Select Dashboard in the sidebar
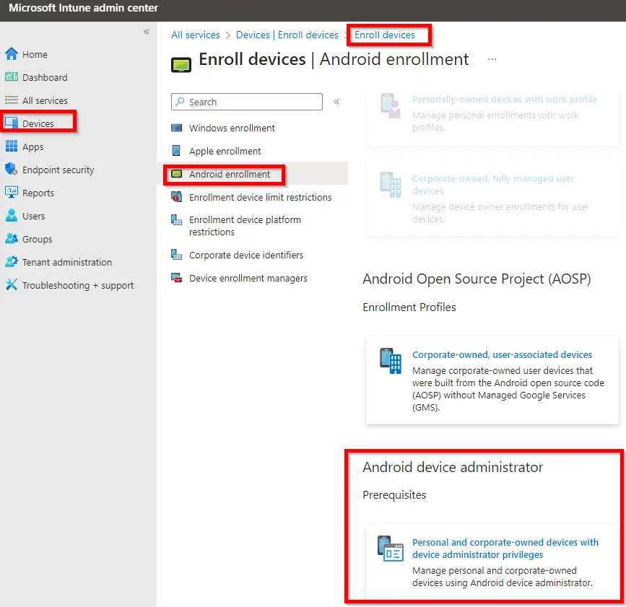Image resolution: width=626 pixels, height=607 pixels. pyautogui.click(x=45, y=77)
